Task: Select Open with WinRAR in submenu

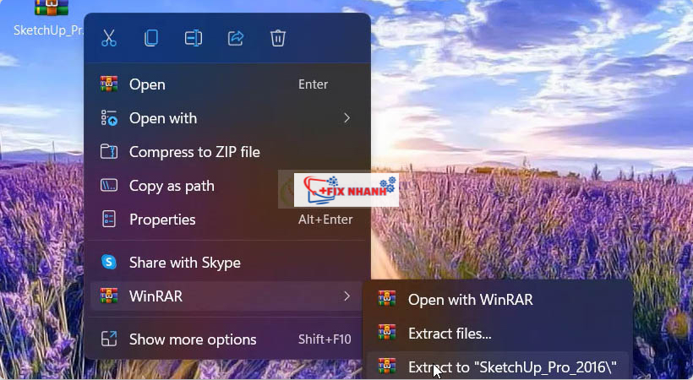Action: click(498, 300)
